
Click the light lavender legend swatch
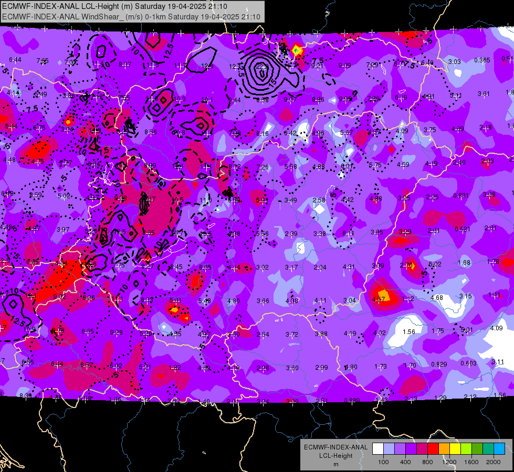389,449
